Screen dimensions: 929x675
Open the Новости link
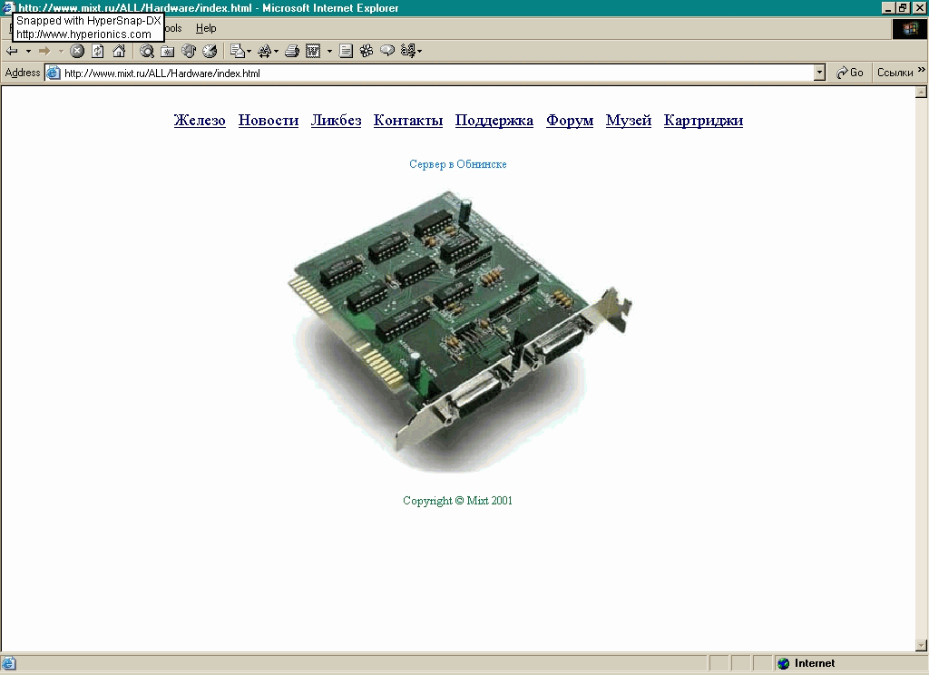pos(269,121)
